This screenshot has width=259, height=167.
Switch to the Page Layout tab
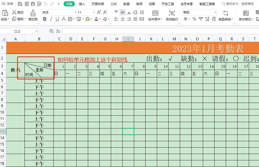pyautogui.click(x=98, y=4)
